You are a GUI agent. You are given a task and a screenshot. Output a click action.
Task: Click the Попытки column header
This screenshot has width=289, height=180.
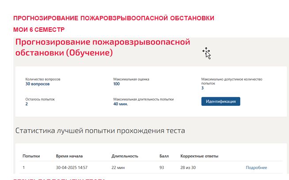point(31,156)
